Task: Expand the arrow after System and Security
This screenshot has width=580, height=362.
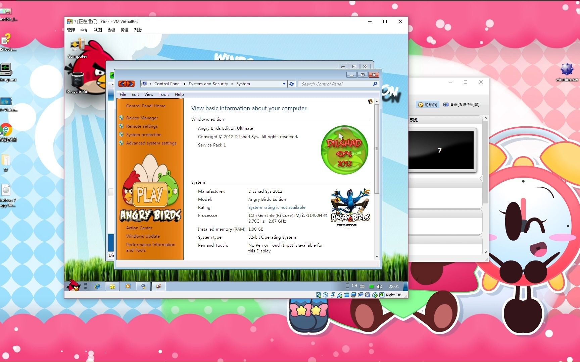Action: tap(232, 84)
